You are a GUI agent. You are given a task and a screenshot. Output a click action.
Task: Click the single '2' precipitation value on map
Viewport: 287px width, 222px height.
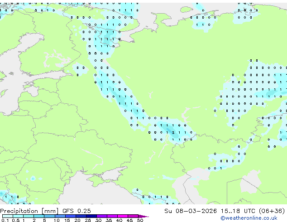[x=173, y=132]
